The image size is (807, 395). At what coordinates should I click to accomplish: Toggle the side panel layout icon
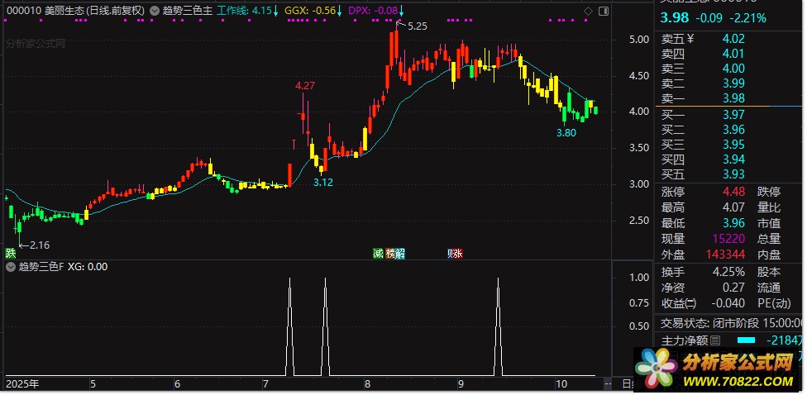[604, 11]
